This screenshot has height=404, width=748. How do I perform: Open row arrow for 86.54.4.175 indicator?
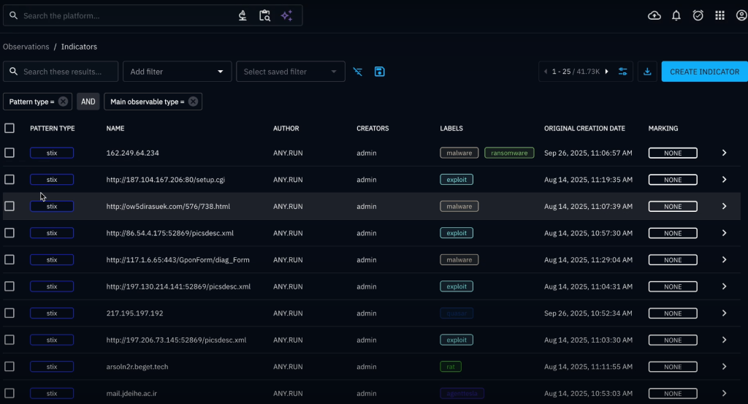coord(724,233)
